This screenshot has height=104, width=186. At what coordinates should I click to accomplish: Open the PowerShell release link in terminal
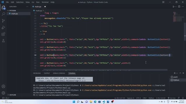tap(62, 81)
